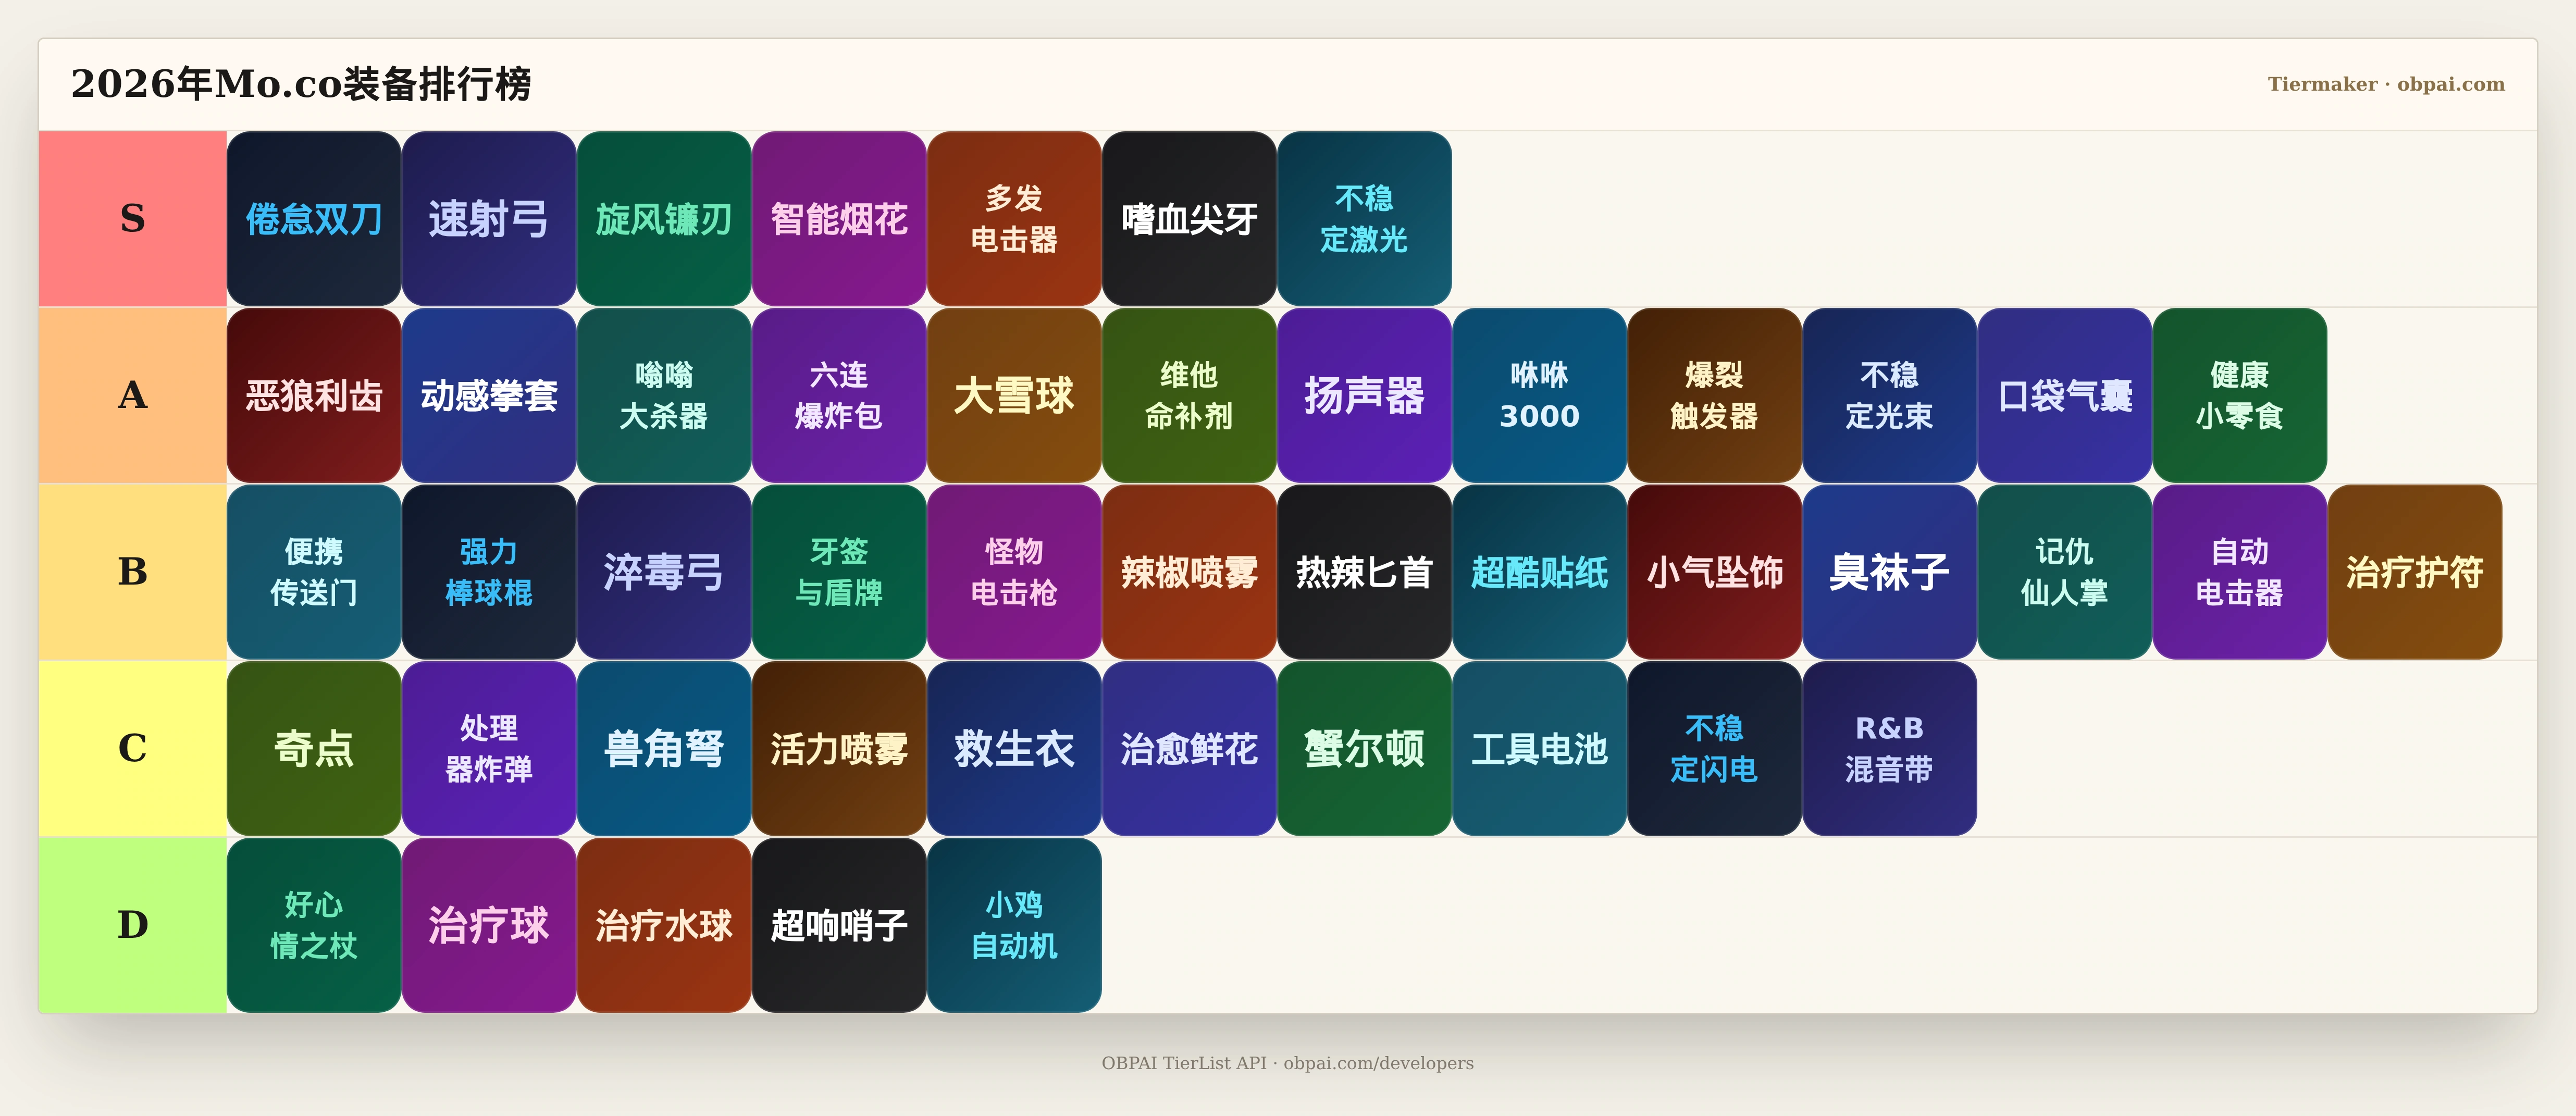Image resolution: width=2576 pixels, height=1116 pixels.
Task: Click the 臭袜子 tile
Action: pyautogui.click(x=1889, y=572)
